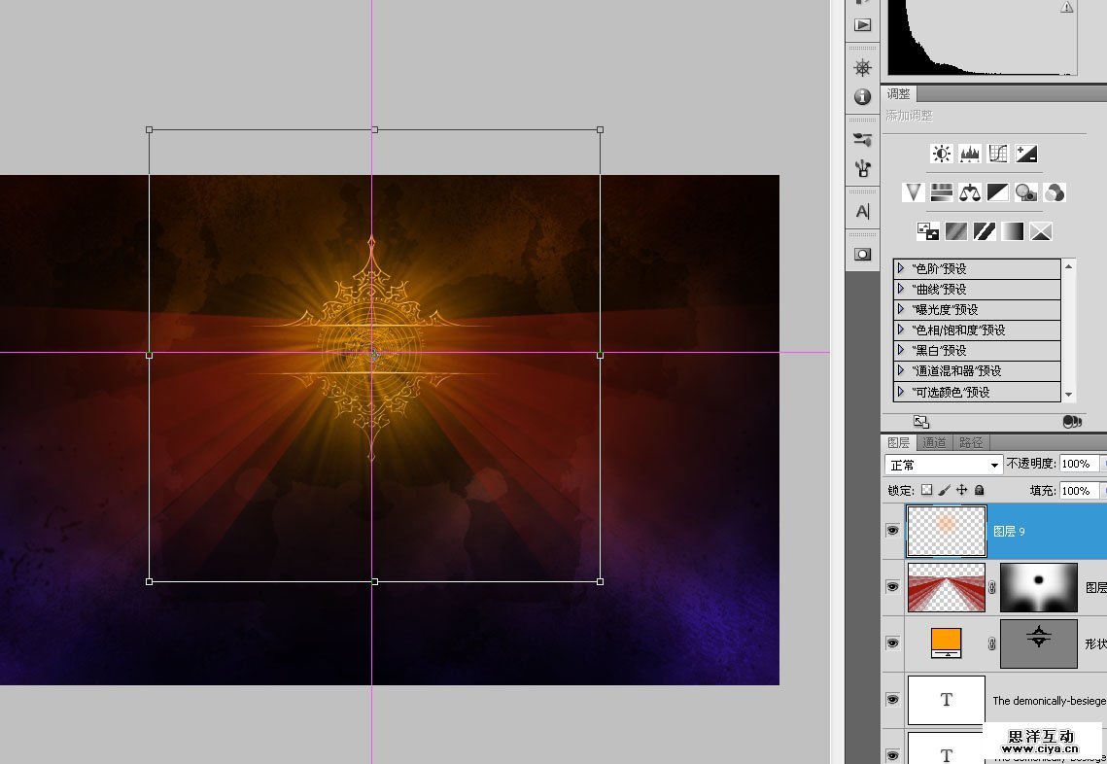Image resolution: width=1107 pixels, height=764 pixels.
Task: Click the Channel Mixer adjustment icon
Action: coord(1054,192)
